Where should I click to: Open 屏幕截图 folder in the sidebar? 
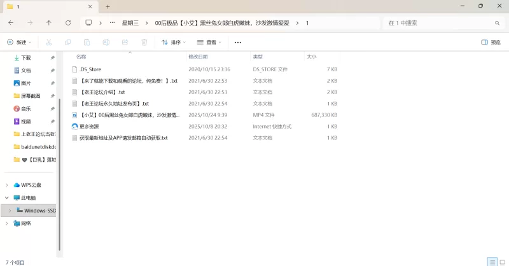coord(31,96)
